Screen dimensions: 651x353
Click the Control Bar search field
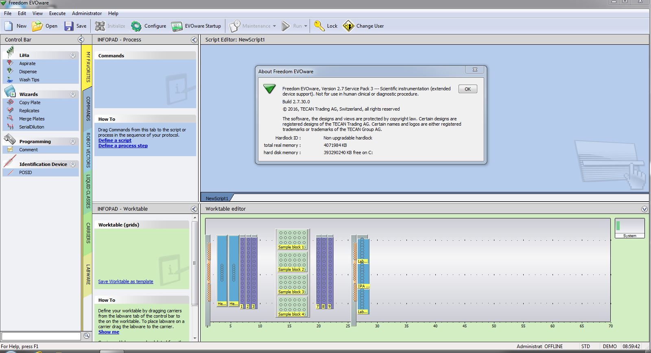41,336
